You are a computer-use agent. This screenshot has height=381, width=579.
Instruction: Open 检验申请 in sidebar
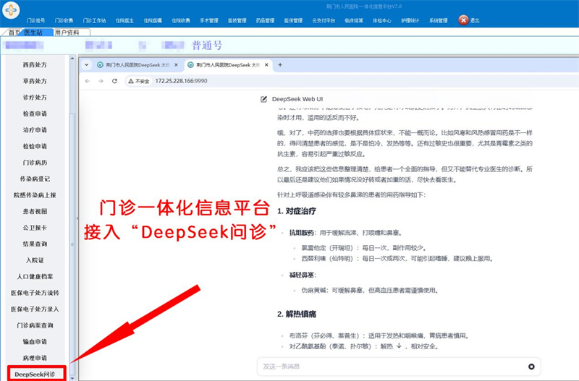click(x=35, y=146)
